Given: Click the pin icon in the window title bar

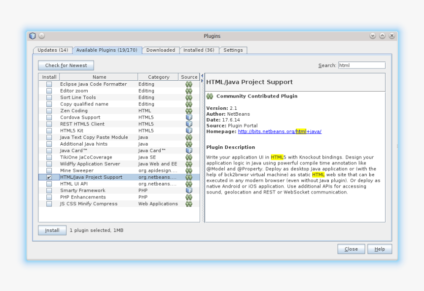Looking at the screenshot, I should 41,36.
